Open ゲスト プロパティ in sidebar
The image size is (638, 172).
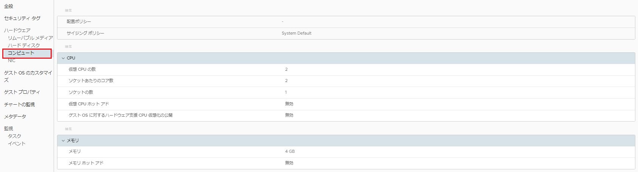pos(22,92)
